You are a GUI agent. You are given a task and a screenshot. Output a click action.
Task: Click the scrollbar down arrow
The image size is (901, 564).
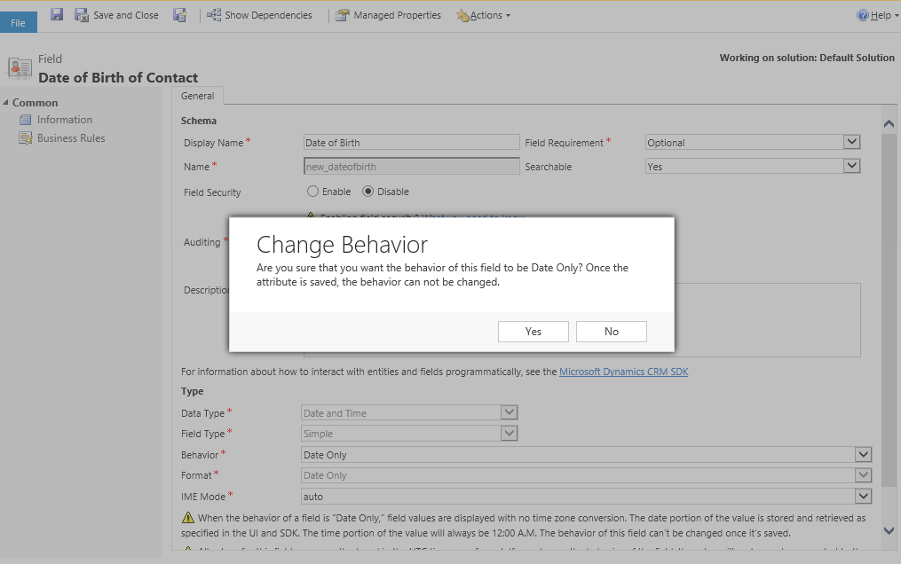pyautogui.click(x=889, y=530)
